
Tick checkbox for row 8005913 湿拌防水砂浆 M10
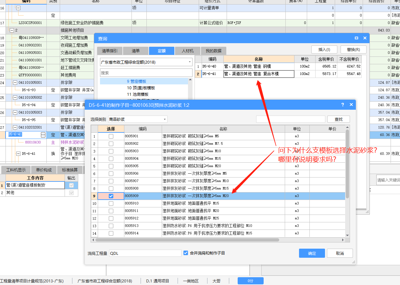click(x=111, y=226)
